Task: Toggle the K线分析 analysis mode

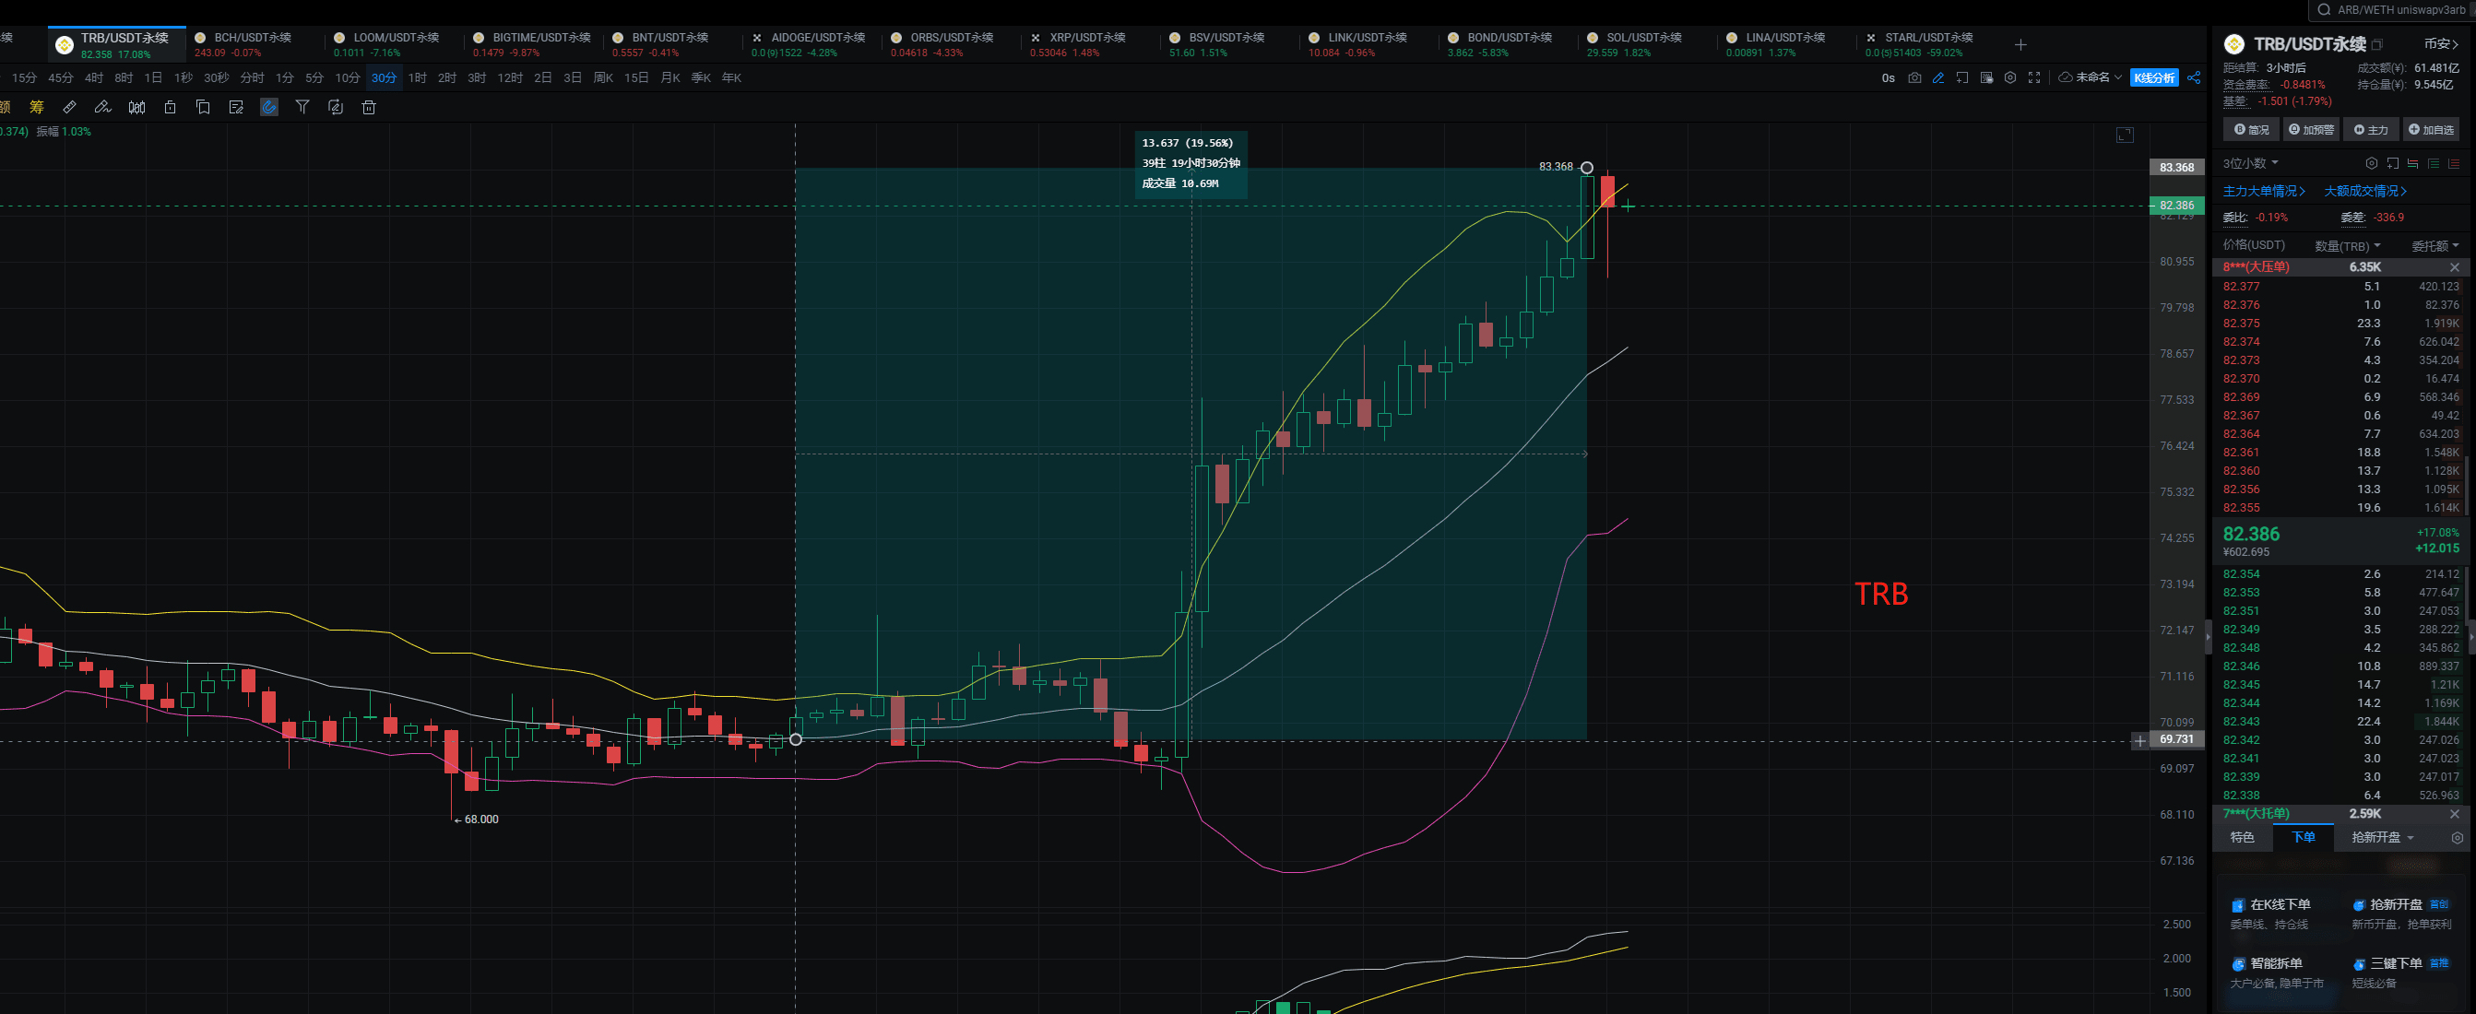Action: (x=2154, y=77)
